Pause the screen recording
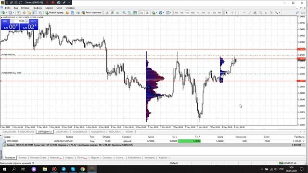Screen dimensions: 308x173 [x=47, y=2]
